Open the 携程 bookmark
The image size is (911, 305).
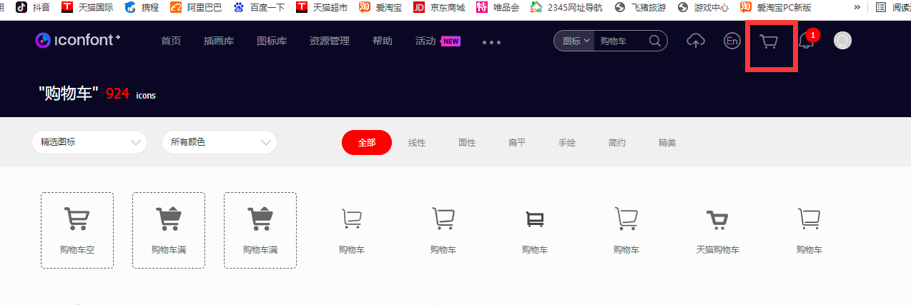[x=142, y=8]
